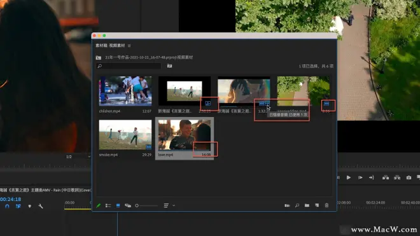Click the Find magnifier icon in bin footer
This screenshot has height=236, width=420.
click(297, 205)
